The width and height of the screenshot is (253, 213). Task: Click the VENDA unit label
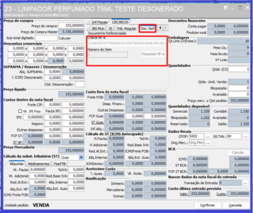point(41,205)
